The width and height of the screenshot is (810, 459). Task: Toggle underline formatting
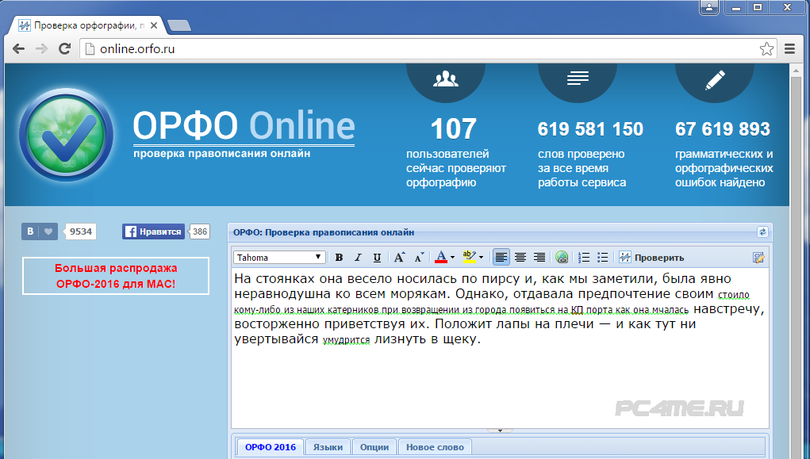point(377,257)
